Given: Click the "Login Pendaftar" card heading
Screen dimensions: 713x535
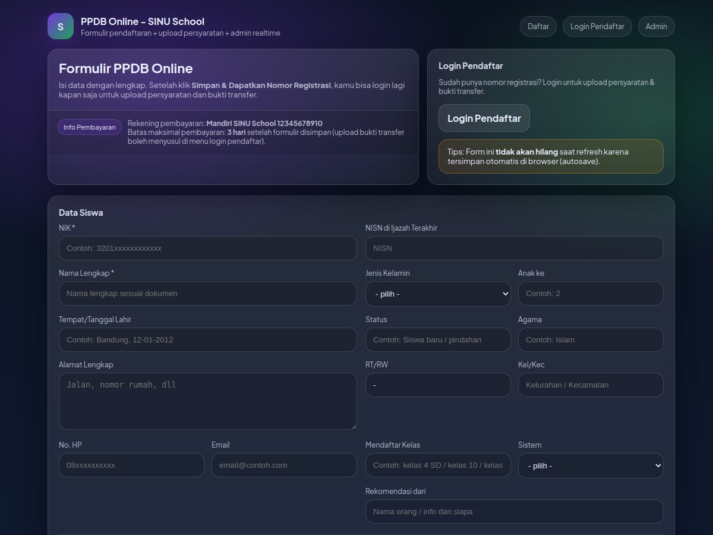Looking at the screenshot, I should pos(471,66).
